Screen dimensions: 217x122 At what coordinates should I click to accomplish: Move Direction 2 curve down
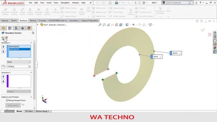(x=3, y=81)
